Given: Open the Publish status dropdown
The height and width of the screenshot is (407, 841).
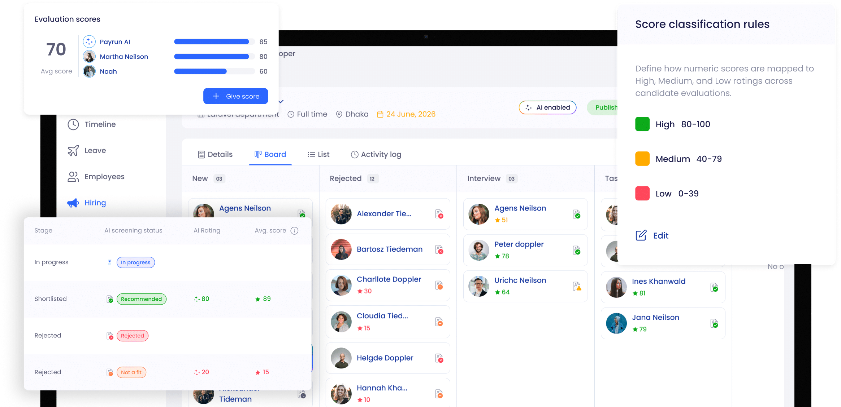Looking at the screenshot, I should pyautogui.click(x=604, y=107).
